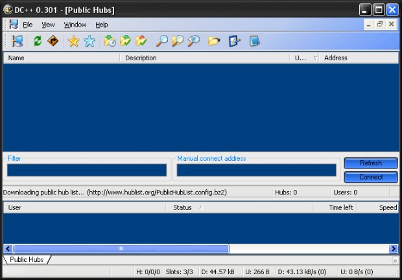
Task: Click the 'Hubs: 0' status text
Action: coord(286,192)
